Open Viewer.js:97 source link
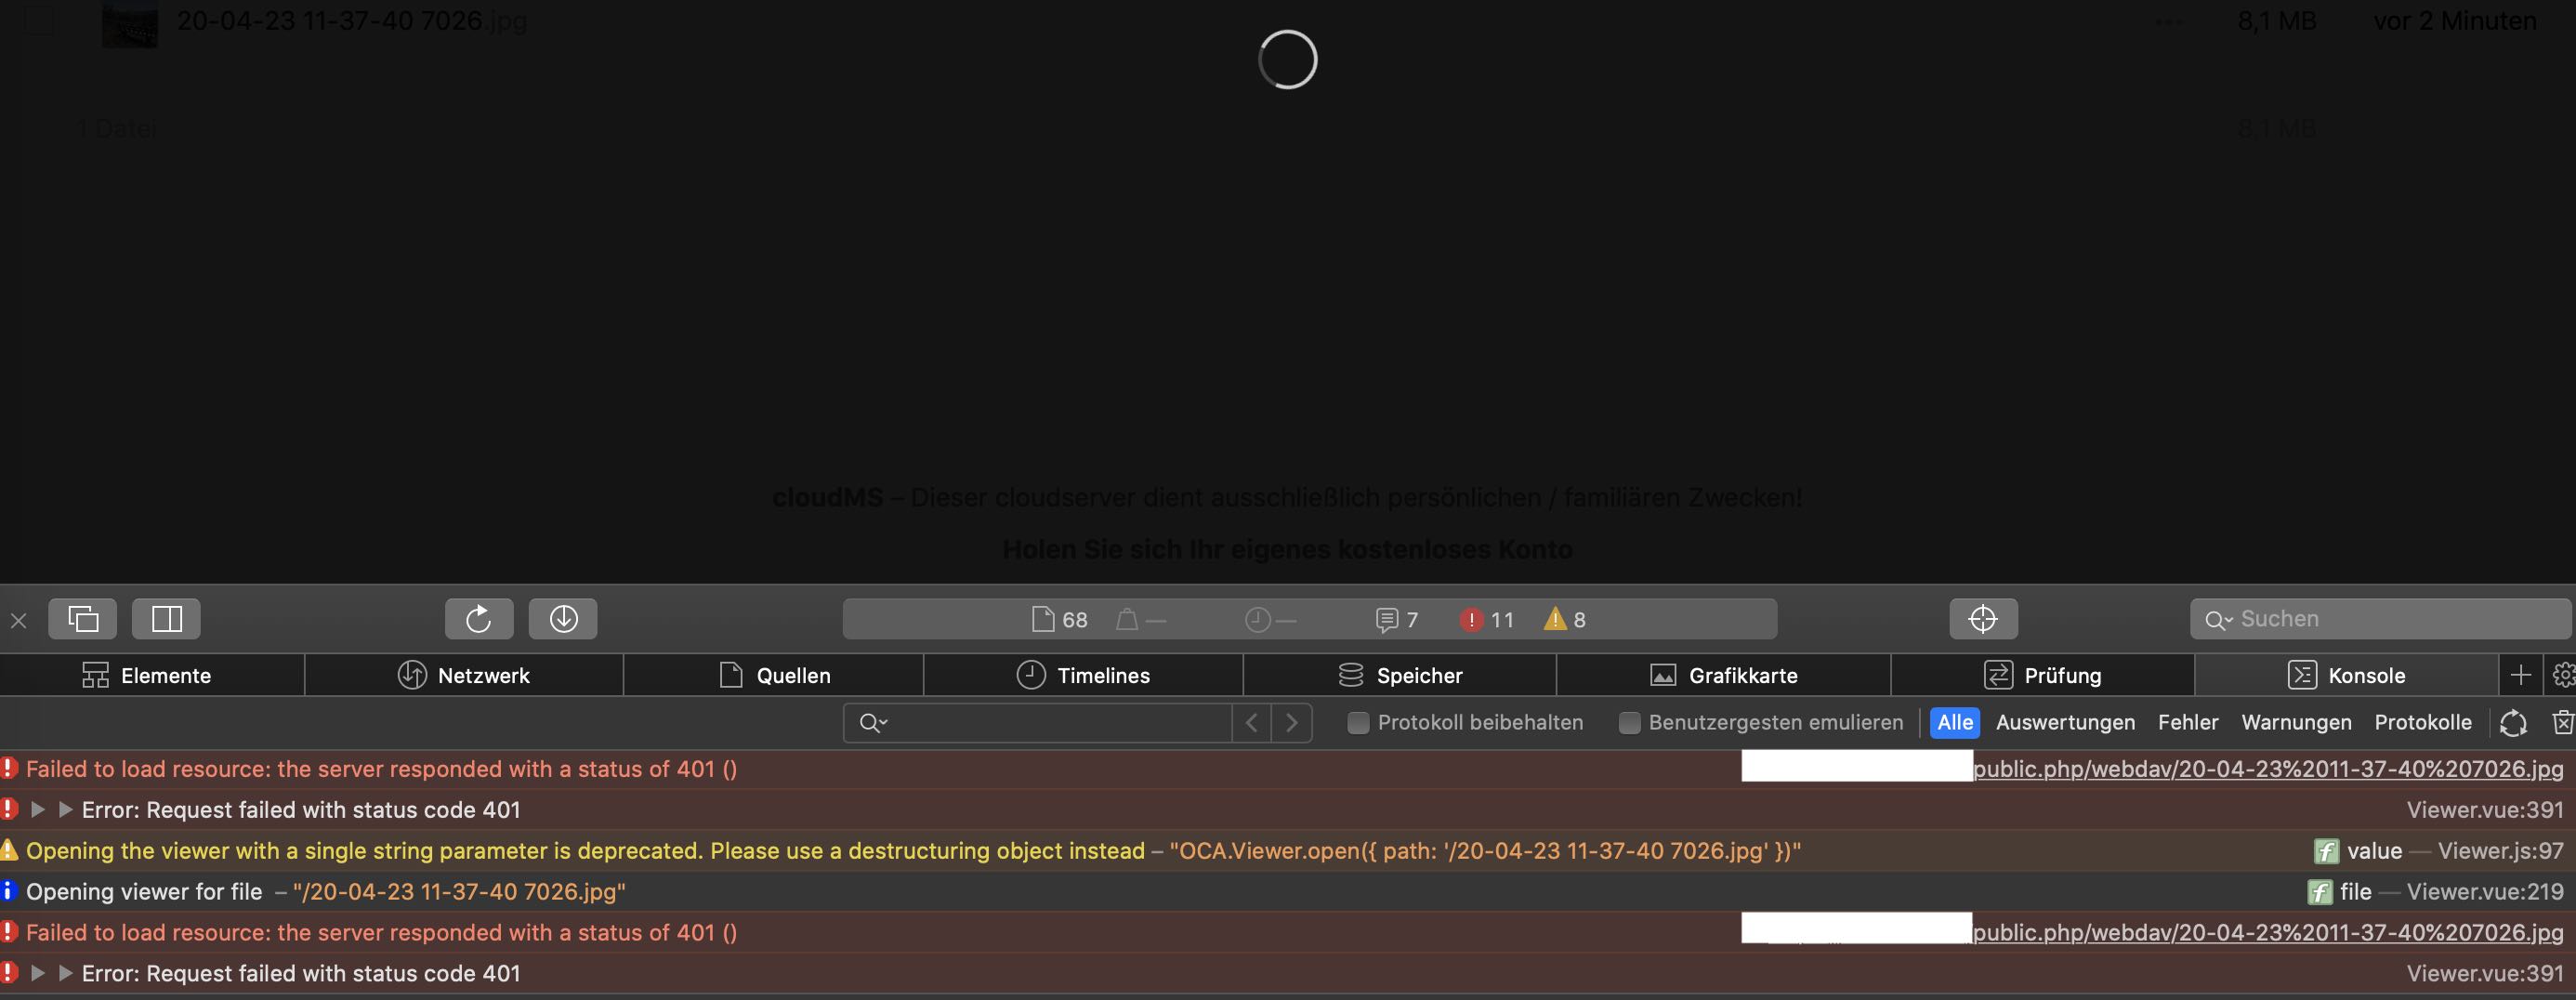The width and height of the screenshot is (2576, 1000). point(2500,851)
